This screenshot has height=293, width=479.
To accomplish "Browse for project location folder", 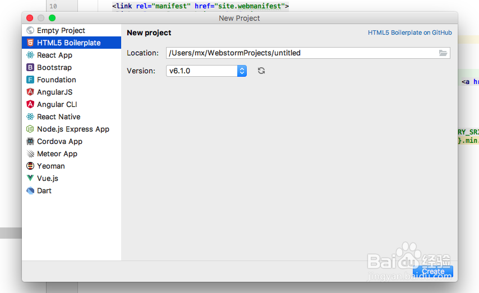I will (x=443, y=53).
